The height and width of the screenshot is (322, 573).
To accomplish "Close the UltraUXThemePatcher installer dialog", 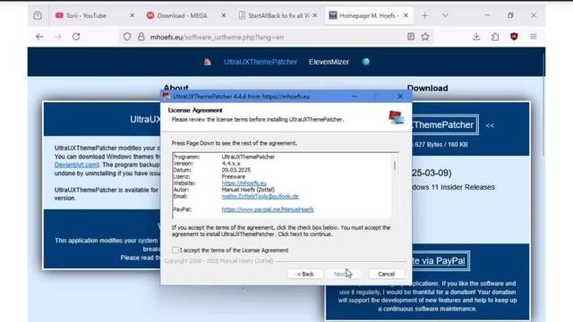I will [400, 96].
